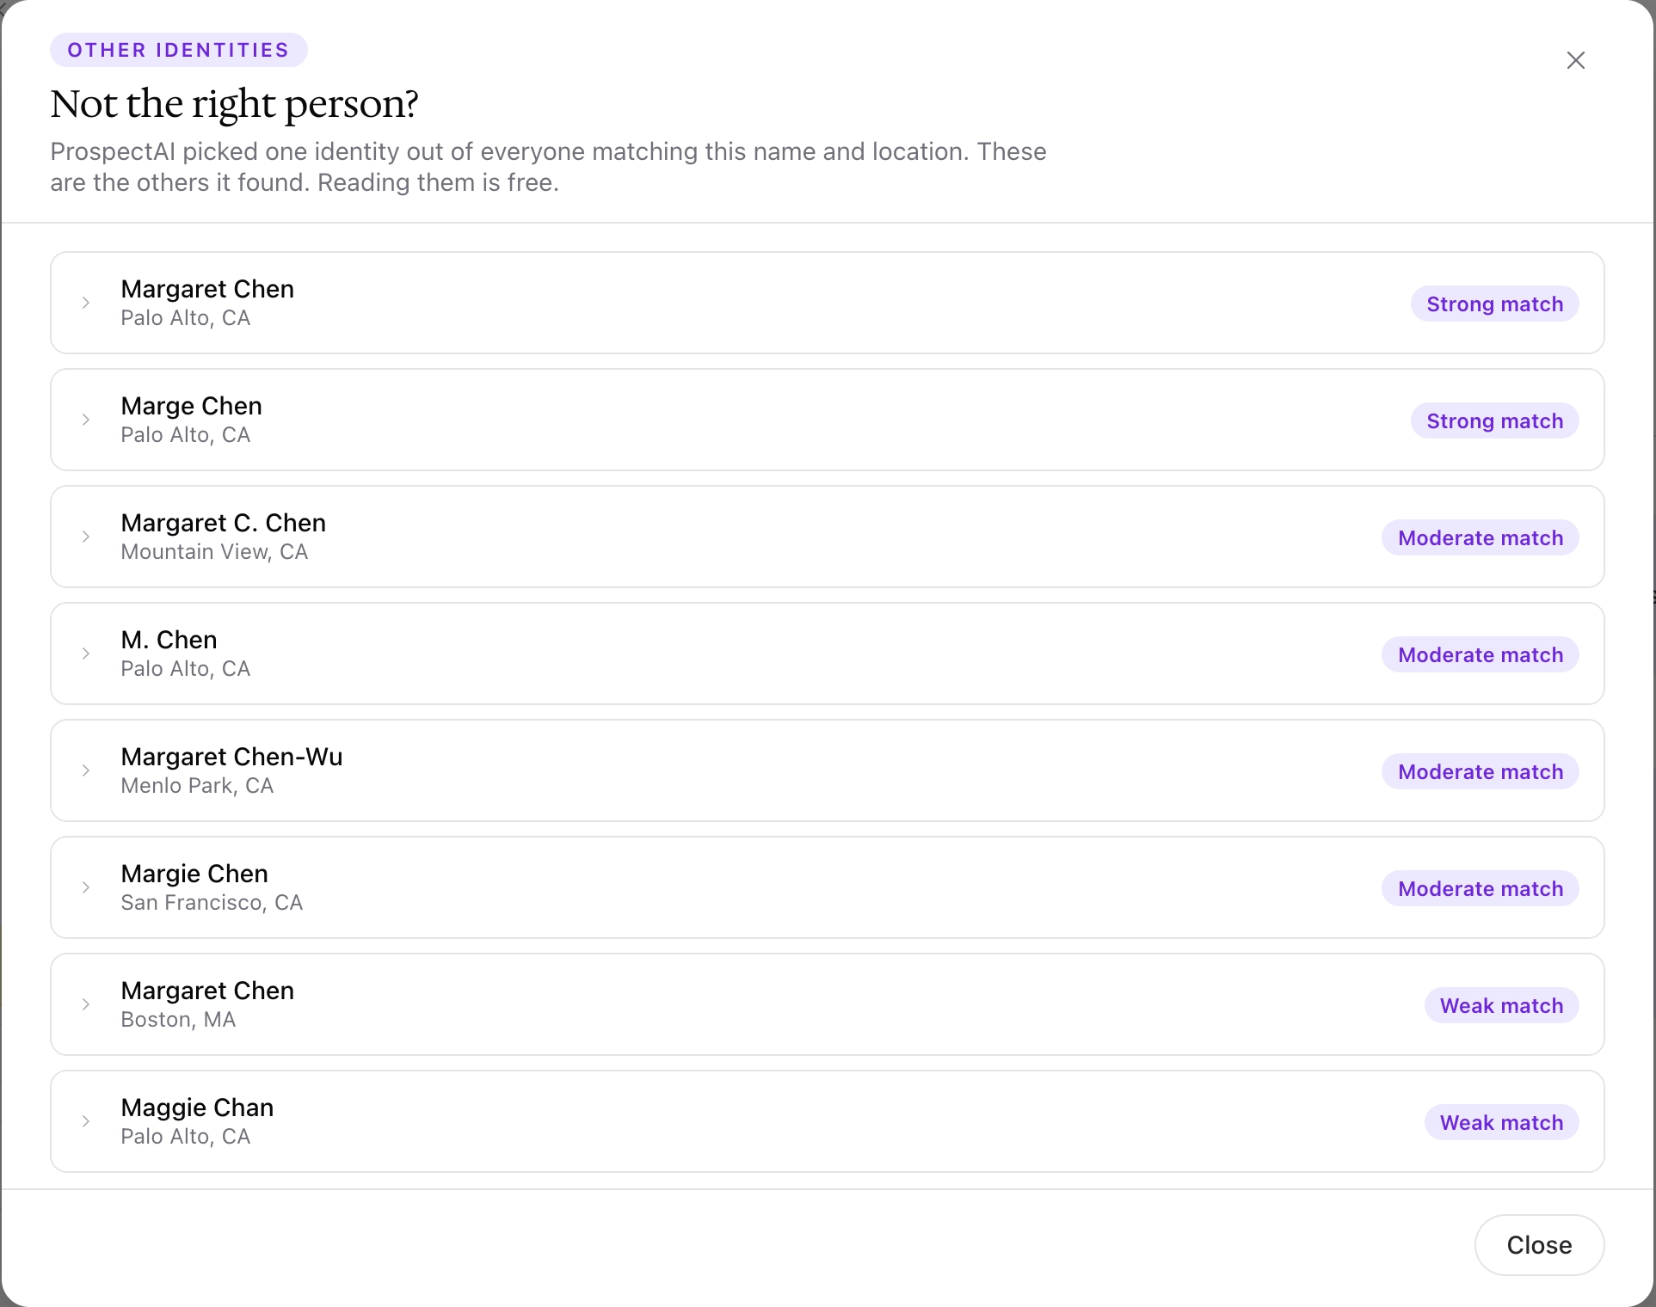Expand the Margaret C. Chen entry chevron
The image size is (1656, 1307).
pyautogui.click(x=86, y=537)
